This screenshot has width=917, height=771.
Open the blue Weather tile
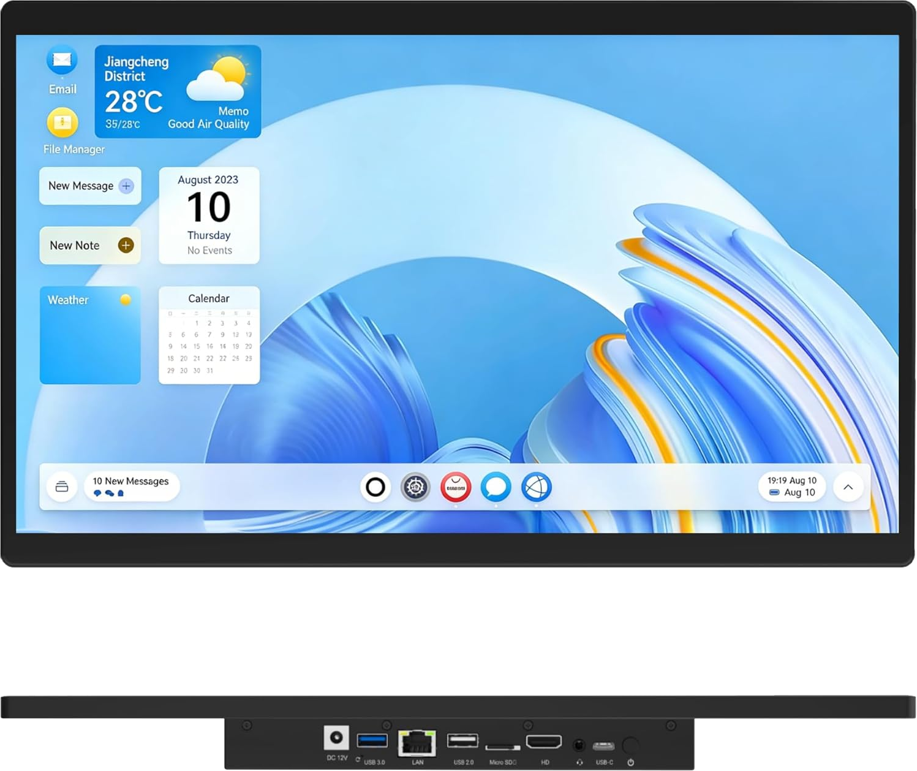pyautogui.click(x=90, y=335)
